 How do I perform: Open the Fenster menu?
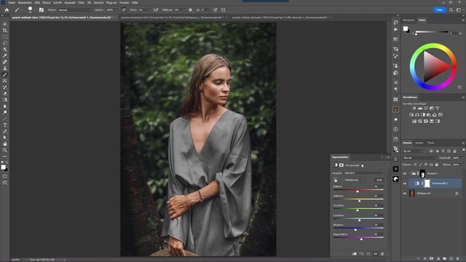pyautogui.click(x=124, y=3)
